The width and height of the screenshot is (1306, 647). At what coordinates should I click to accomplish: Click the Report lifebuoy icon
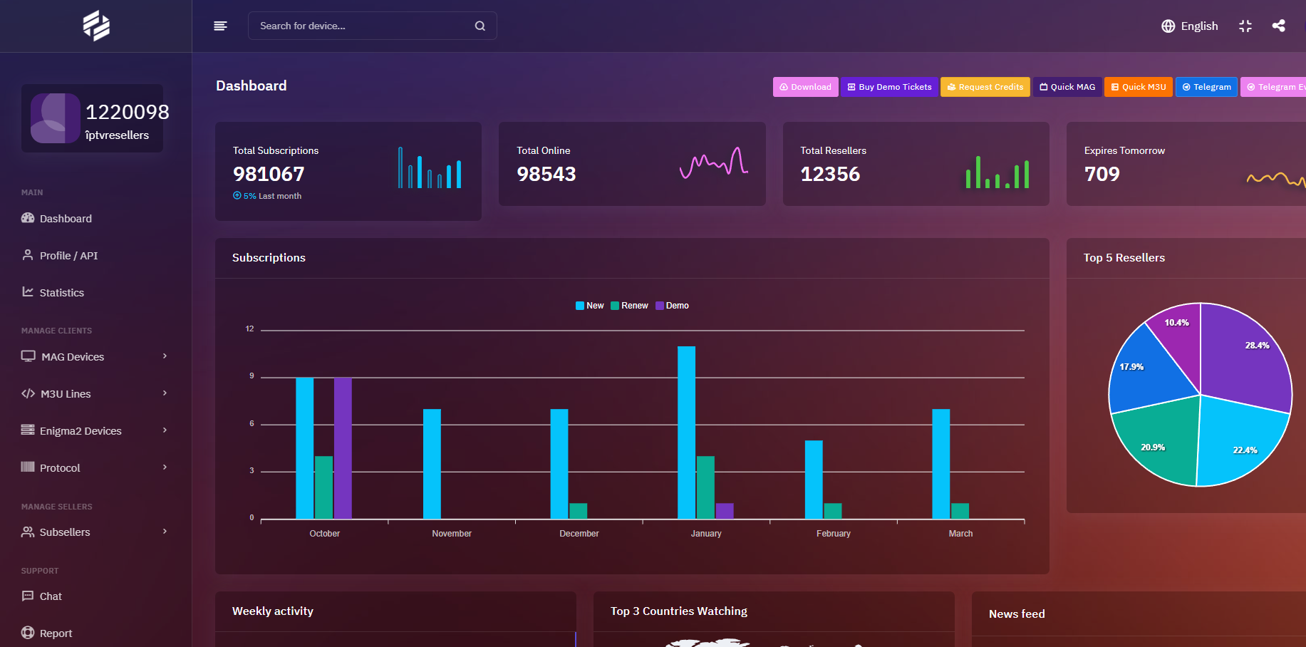pos(28,633)
